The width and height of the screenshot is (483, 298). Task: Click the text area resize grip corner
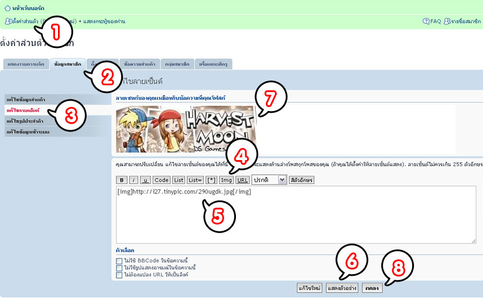[x=474, y=241]
